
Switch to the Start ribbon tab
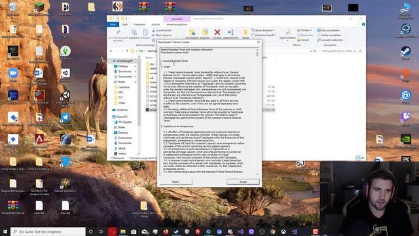(125, 24)
